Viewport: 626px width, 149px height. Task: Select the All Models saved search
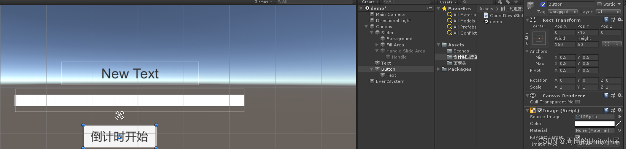coord(461,21)
